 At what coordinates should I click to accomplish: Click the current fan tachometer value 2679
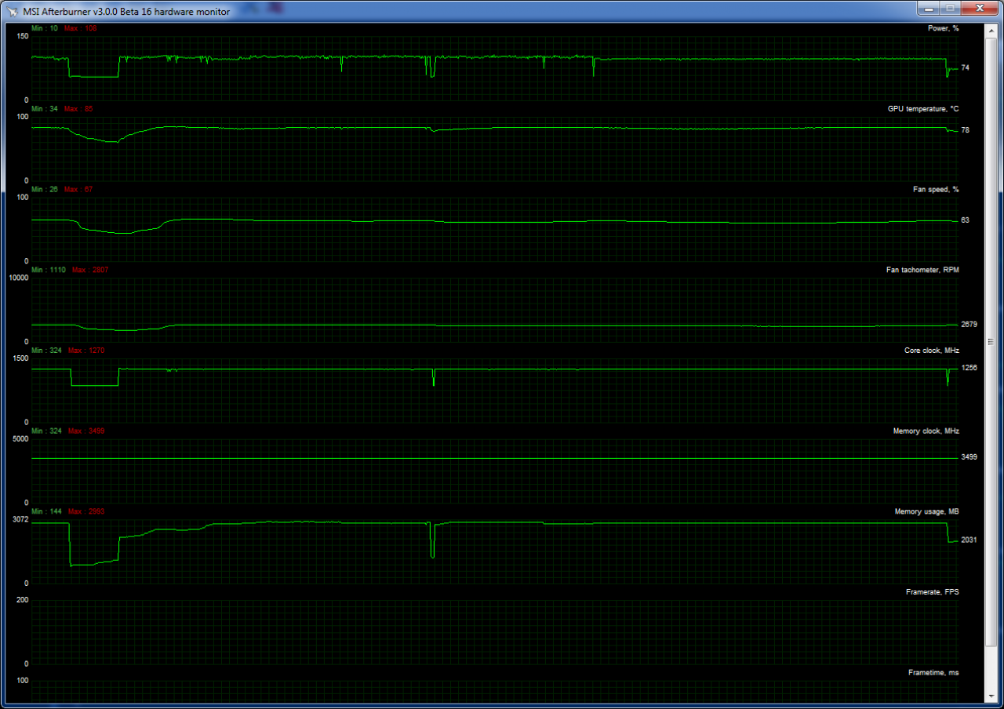969,324
